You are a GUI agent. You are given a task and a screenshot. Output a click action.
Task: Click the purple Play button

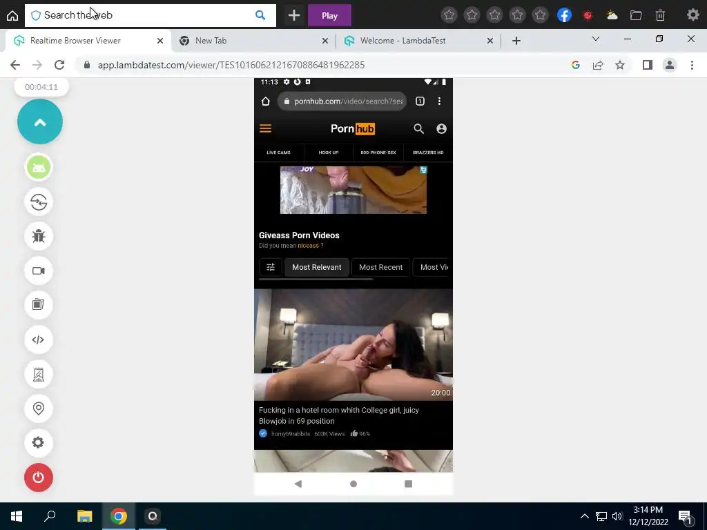[x=329, y=16]
